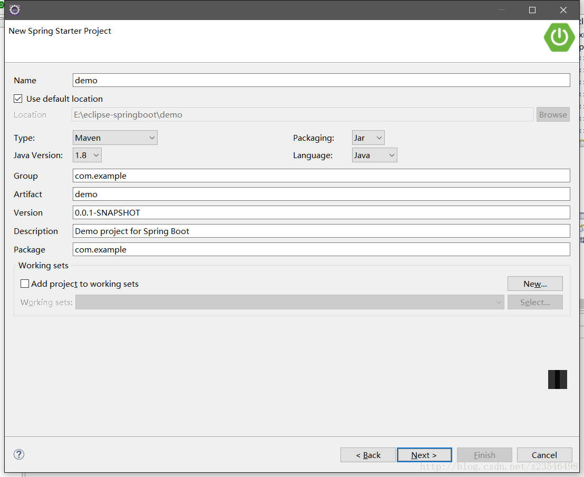584x477 pixels.
Task: Click the Packaging: label
Action: click(x=314, y=138)
